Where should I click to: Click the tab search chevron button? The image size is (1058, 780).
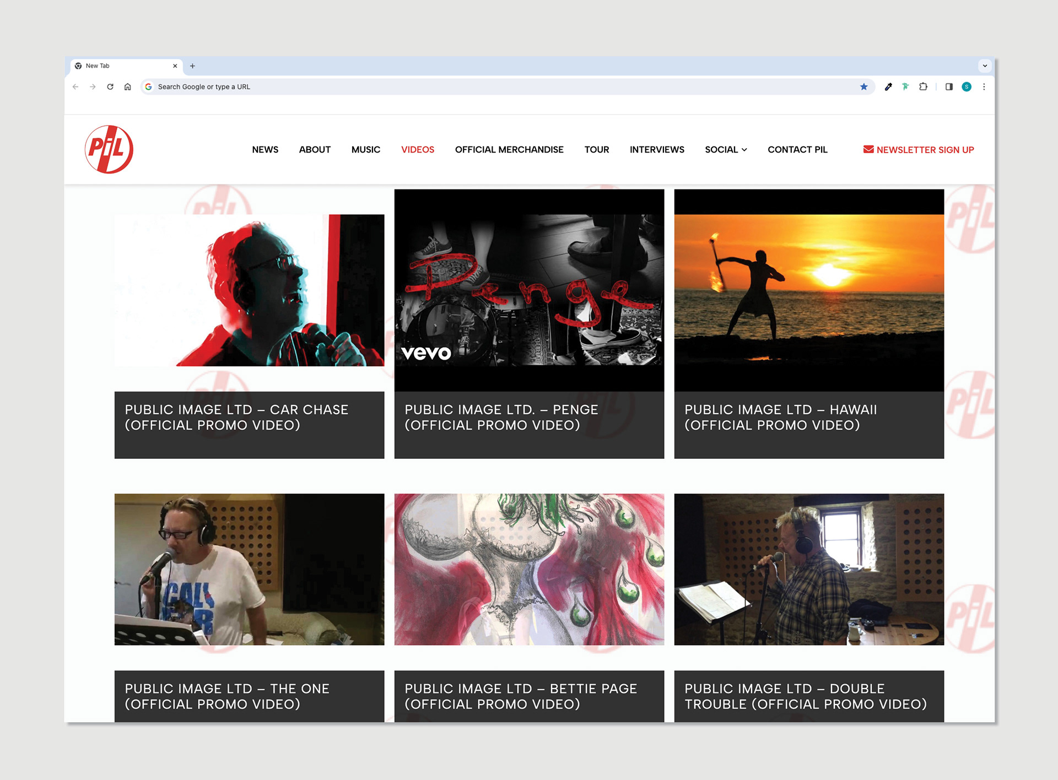pyautogui.click(x=985, y=66)
